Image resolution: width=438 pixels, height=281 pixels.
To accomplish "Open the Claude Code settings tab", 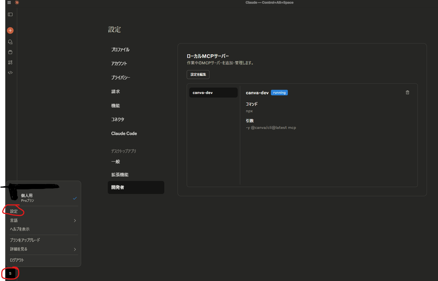I will [136, 134].
